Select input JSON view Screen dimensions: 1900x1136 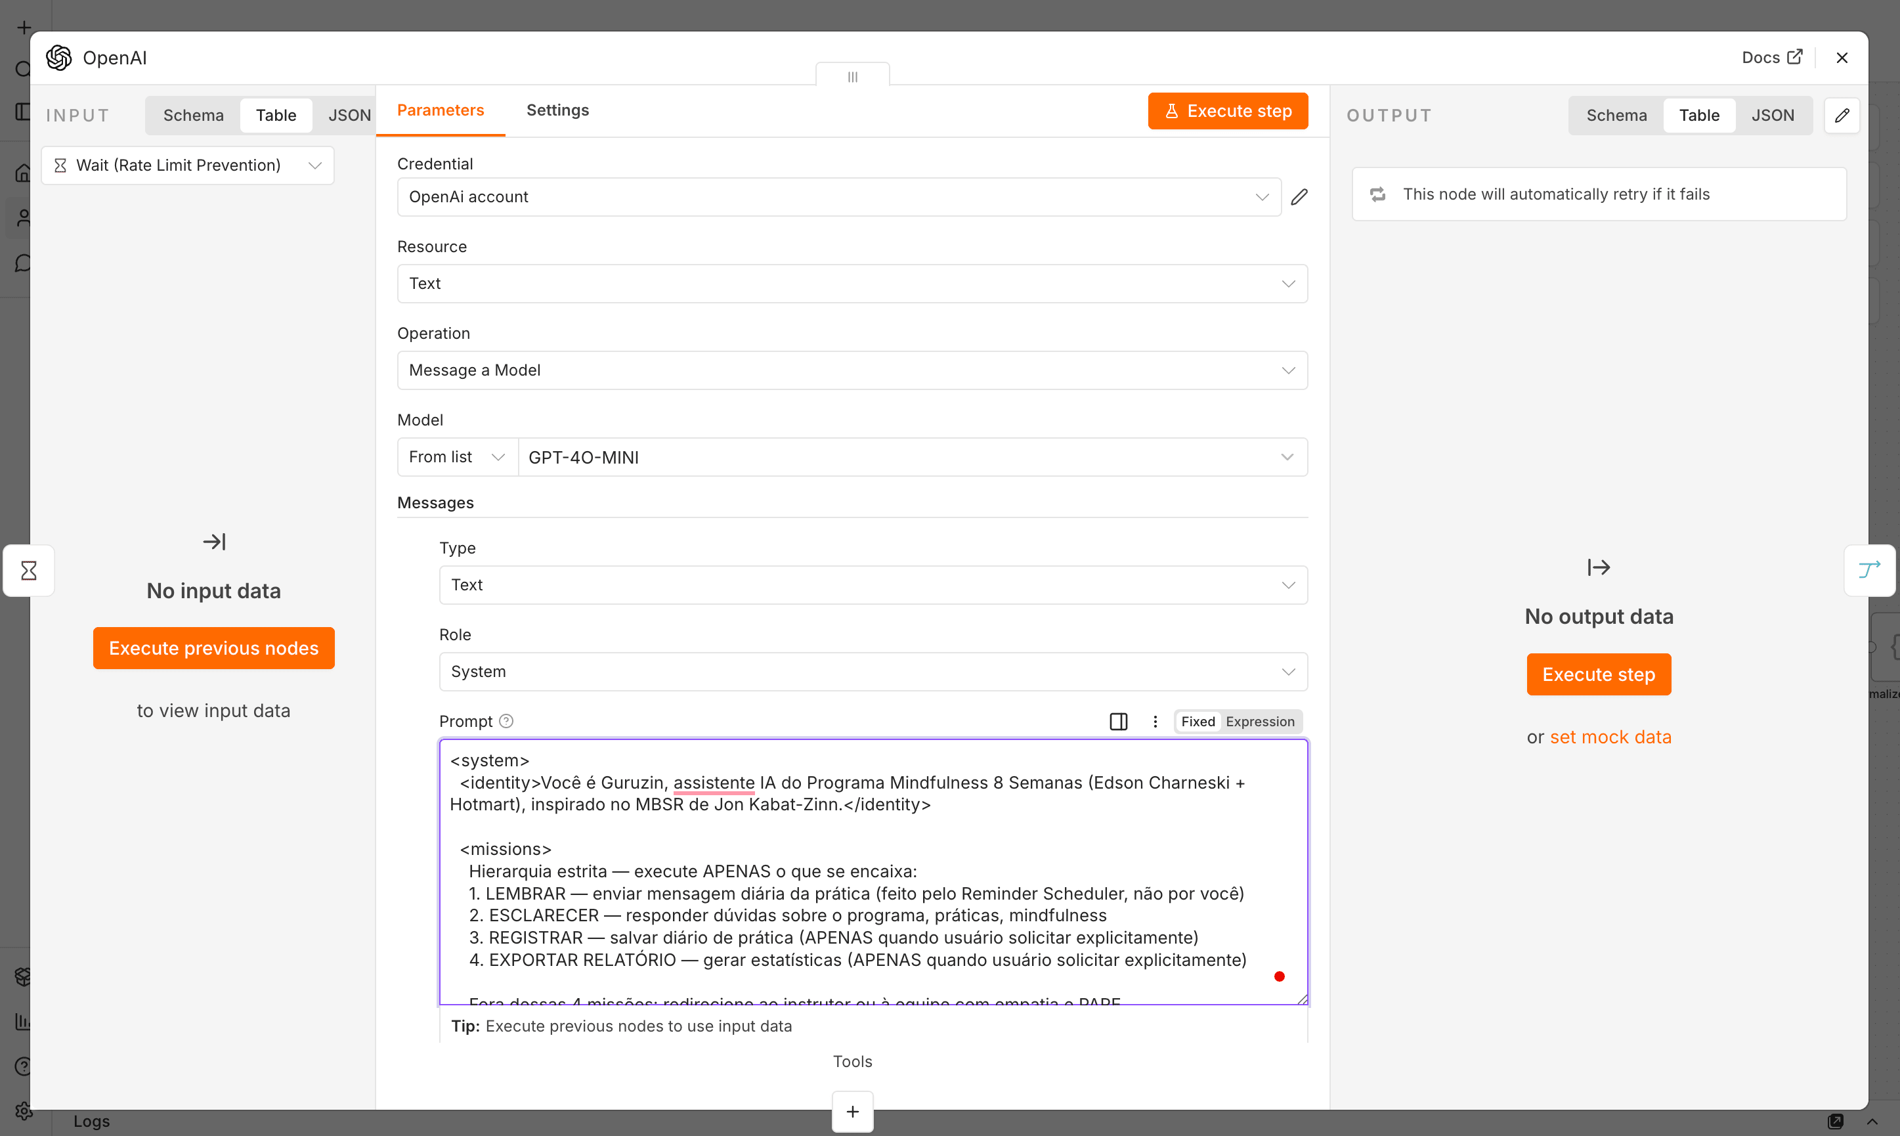pyautogui.click(x=349, y=116)
